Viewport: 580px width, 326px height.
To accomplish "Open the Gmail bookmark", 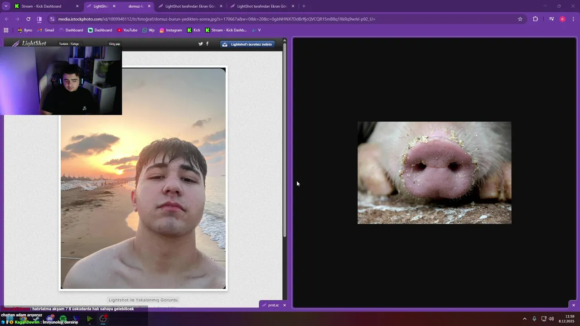I will pyautogui.click(x=45, y=30).
